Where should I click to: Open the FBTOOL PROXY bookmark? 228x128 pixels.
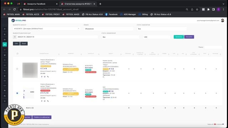point(51,14)
